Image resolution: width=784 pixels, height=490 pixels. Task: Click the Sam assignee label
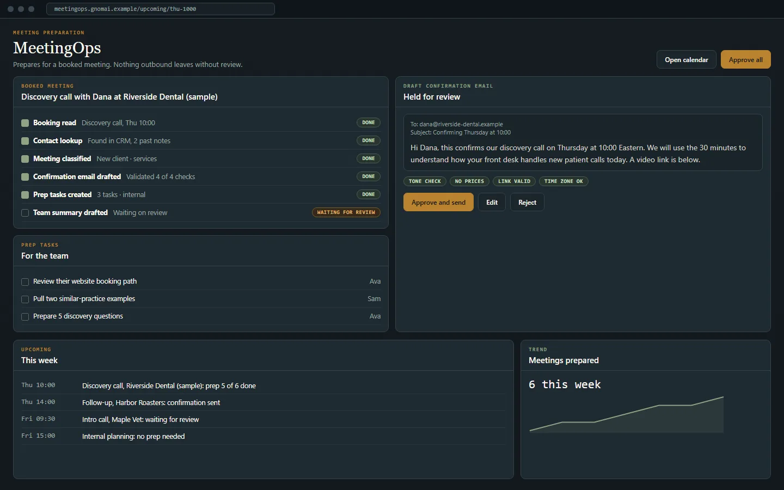coord(374,299)
